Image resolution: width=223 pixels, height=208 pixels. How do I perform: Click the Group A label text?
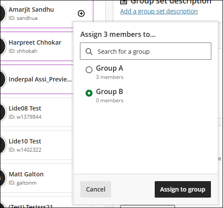pyautogui.click(x=109, y=68)
